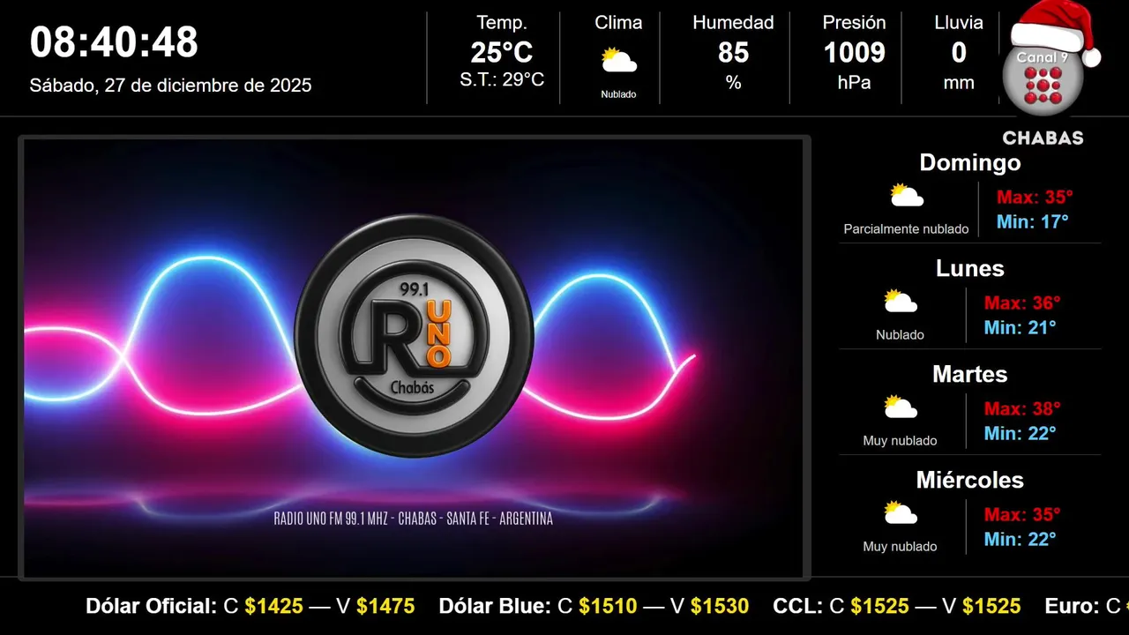The height and width of the screenshot is (635, 1129).
Task: Click the S.T.: 29°C feels-like value
Action: pyautogui.click(x=502, y=79)
